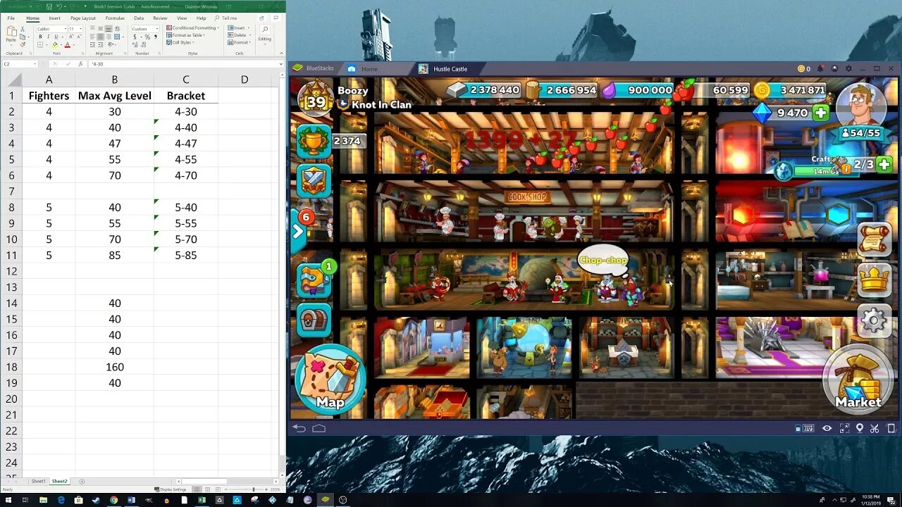902x507 pixels.
Task: Click Excel Save icon in title bar
Action: 49,6
